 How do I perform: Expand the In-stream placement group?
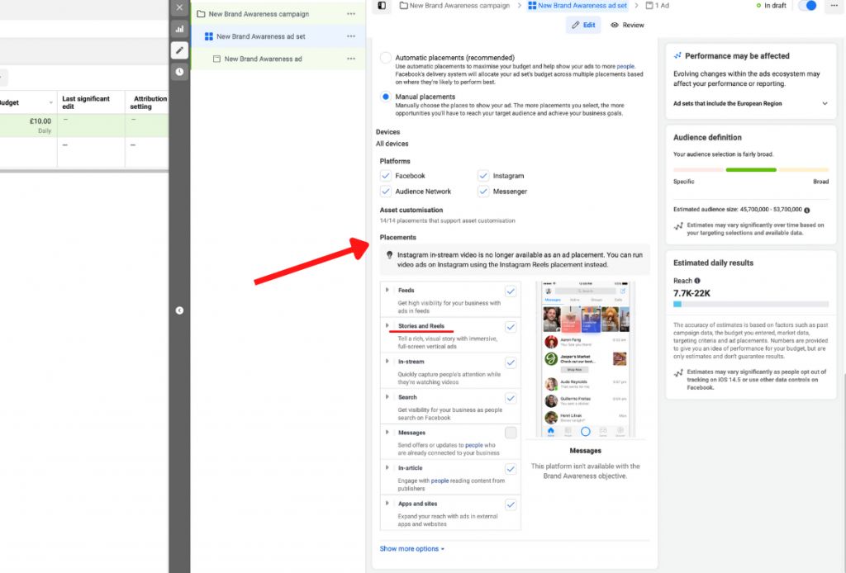point(387,361)
